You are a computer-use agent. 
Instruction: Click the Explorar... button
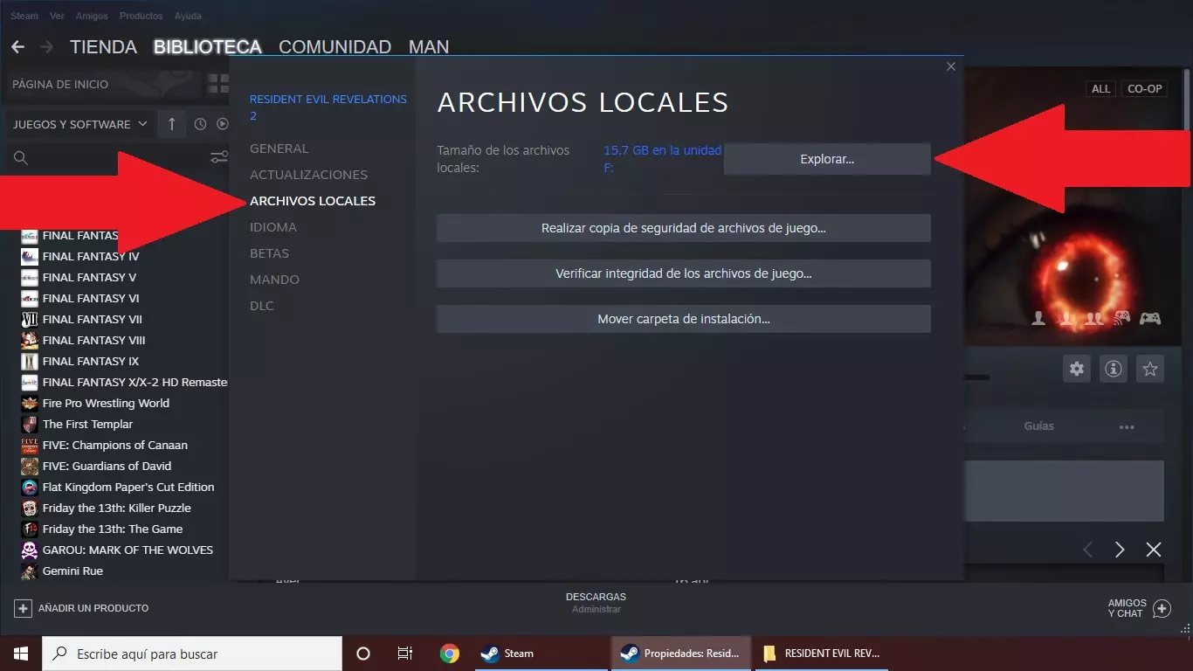827,159
